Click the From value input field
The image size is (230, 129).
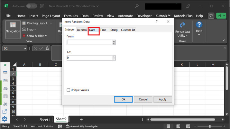(89, 42)
